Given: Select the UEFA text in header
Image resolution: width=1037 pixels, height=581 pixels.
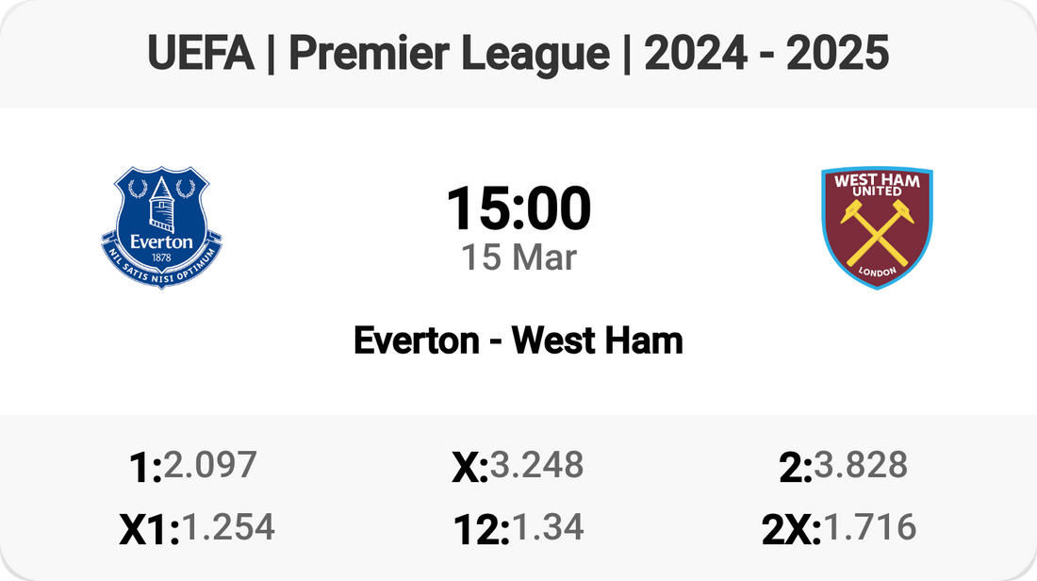Looking at the screenshot, I should [x=201, y=55].
